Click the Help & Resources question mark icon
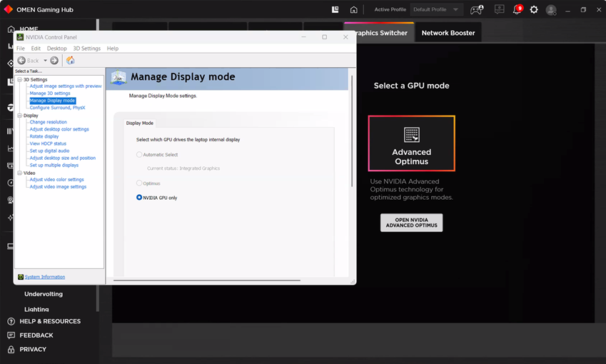 (11, 321)
